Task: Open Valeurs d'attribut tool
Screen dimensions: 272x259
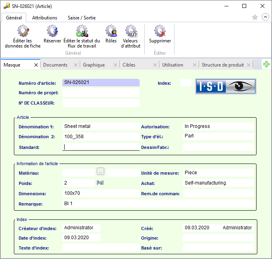Action: [131, 31]
